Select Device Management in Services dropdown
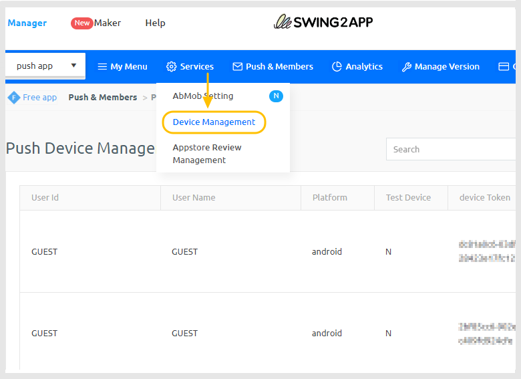Screen dimensions: 521x379 point(214,122)
